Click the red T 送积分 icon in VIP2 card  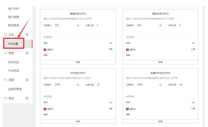pyautogui.click(x=127, y=50)
